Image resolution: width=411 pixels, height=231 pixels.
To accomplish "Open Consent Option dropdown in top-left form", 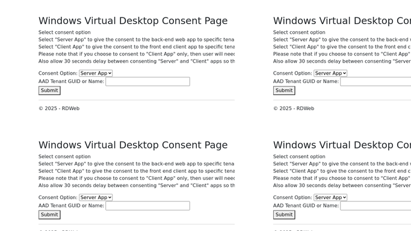I will [96, 73].
